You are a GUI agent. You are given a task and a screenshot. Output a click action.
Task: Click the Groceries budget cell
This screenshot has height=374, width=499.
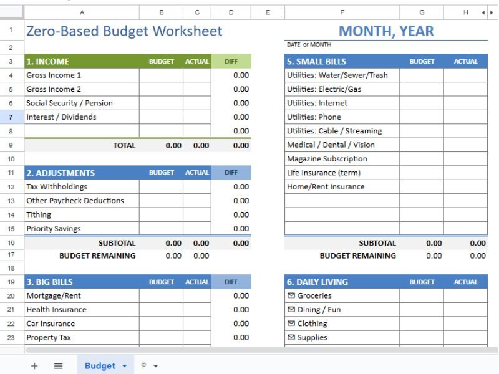pos(422,295)
